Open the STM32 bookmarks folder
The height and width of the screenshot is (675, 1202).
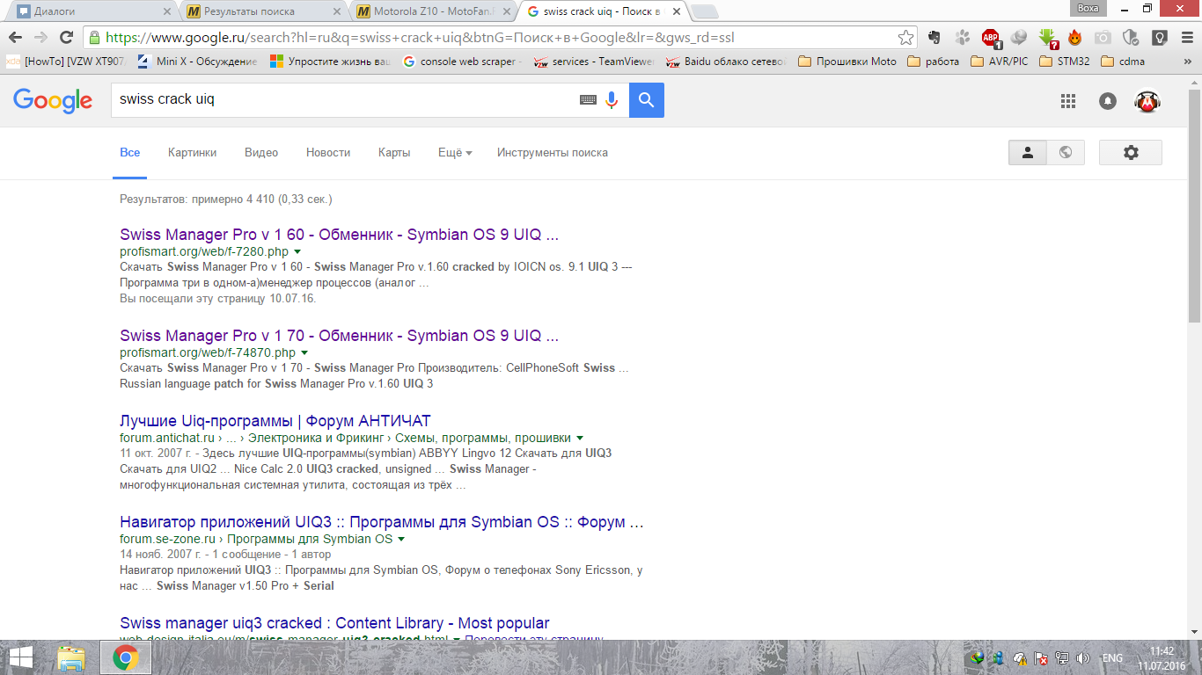tap(1066, 62)
